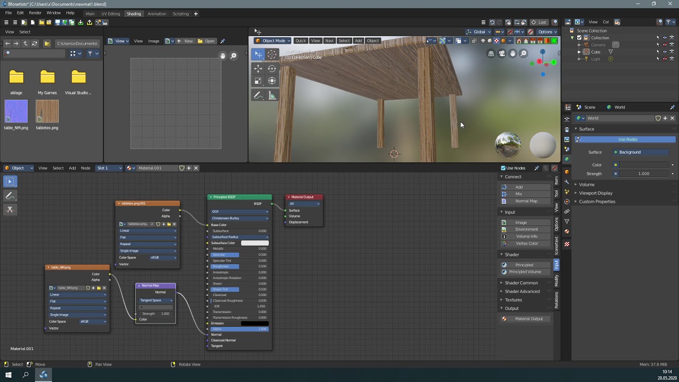Open the Slot 1 material slot dropdown
The height and width of the screenshot is (382, 679).
109,168
